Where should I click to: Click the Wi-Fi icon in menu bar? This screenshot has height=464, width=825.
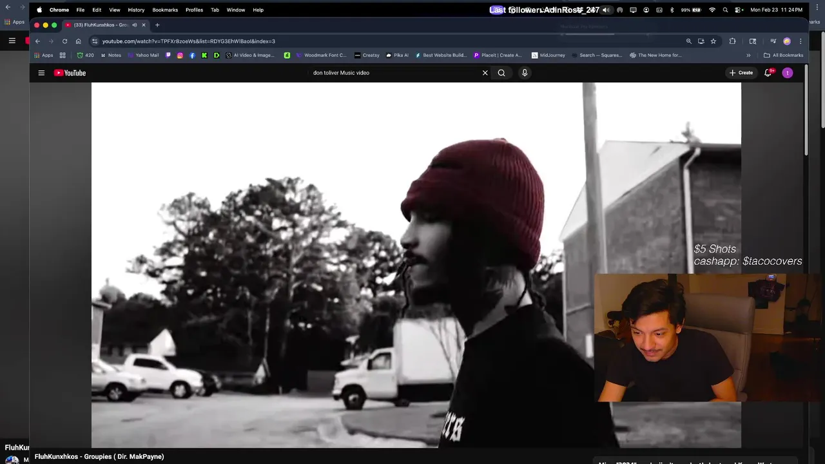712,10
